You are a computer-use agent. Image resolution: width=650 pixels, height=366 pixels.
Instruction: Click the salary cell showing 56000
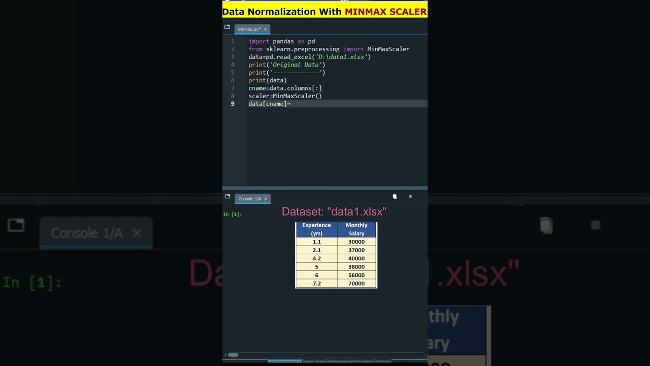tap(356, 275)
